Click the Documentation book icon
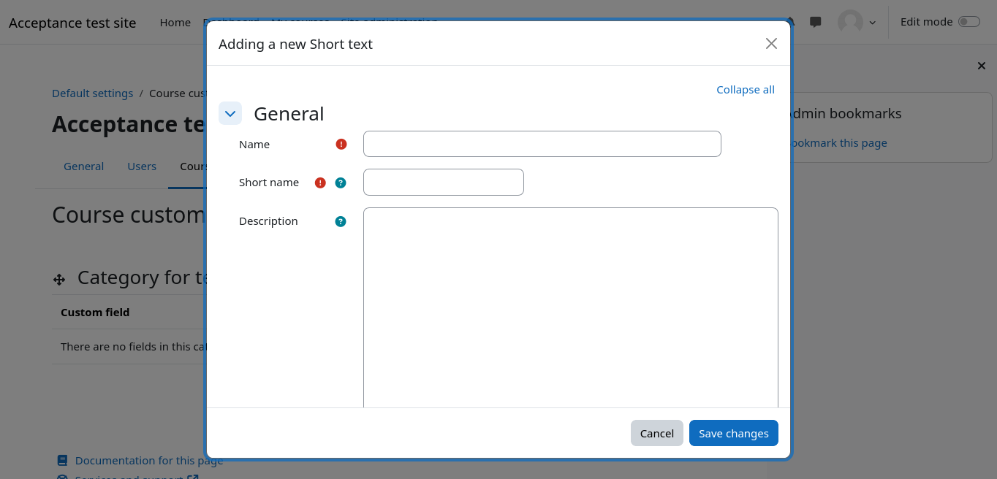The image size is (997, 479). [x=62, y=461]
